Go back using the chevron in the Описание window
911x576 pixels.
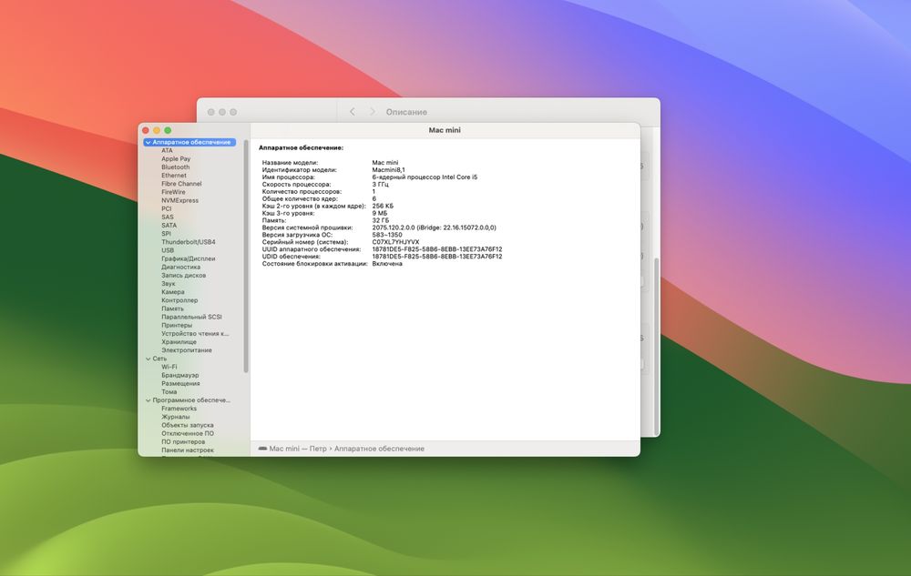(x=352, y=111)
